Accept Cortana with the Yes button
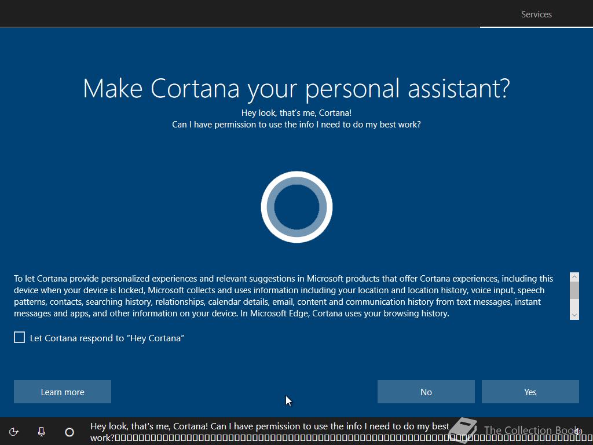The width and height of the screenshot is (593, 445). 530,392
